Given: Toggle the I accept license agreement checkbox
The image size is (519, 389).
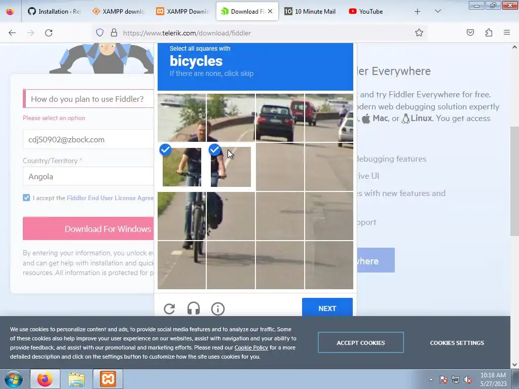Looking at the screenshot, I should tap(26, 198).
